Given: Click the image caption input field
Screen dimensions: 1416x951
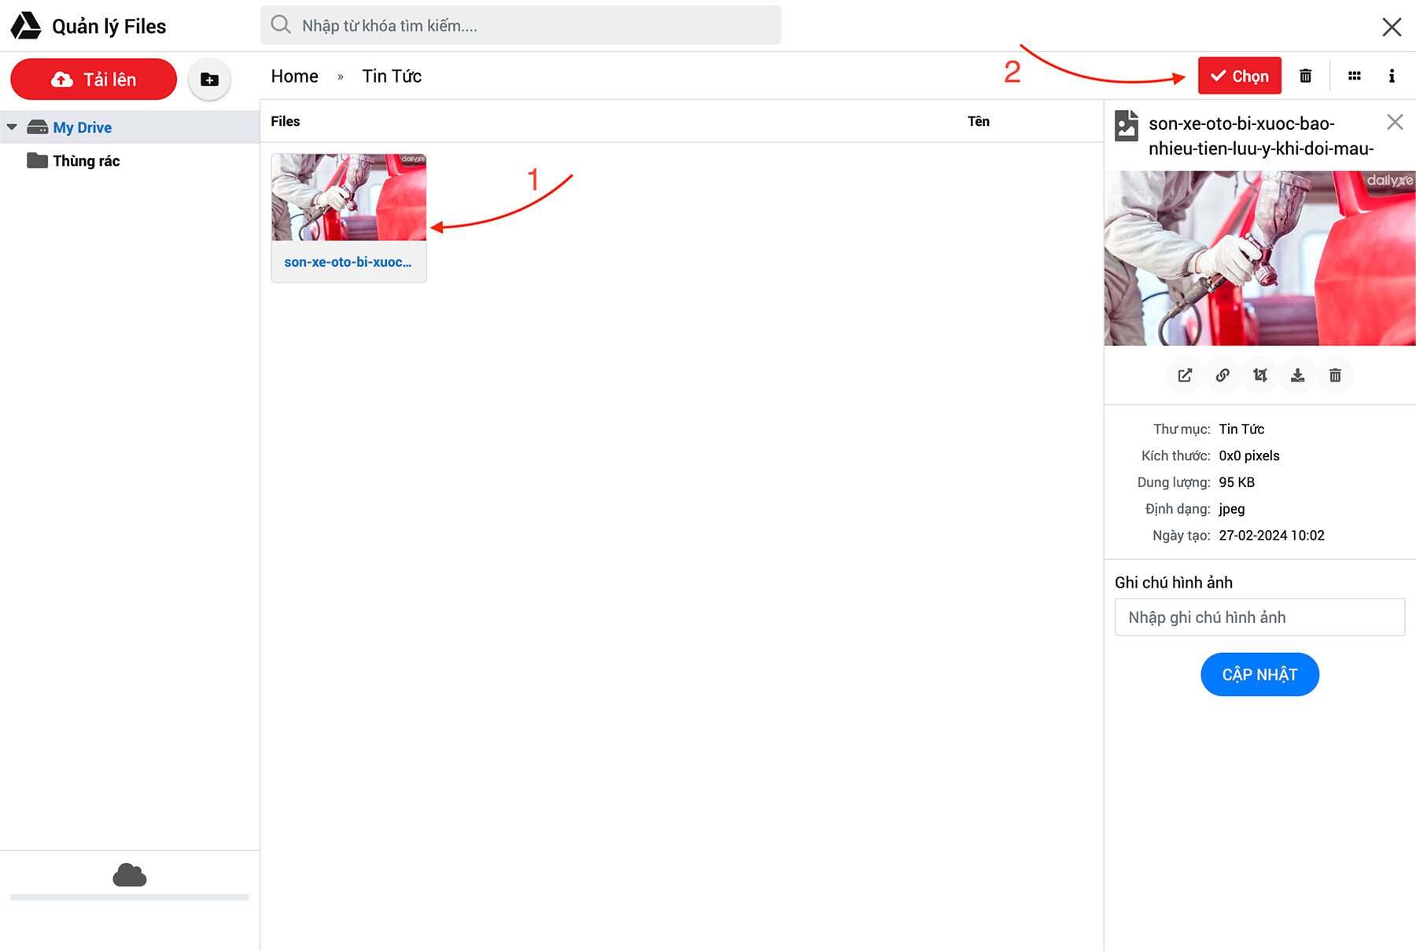Looking at the screenshot, I should click(1259, 617).
